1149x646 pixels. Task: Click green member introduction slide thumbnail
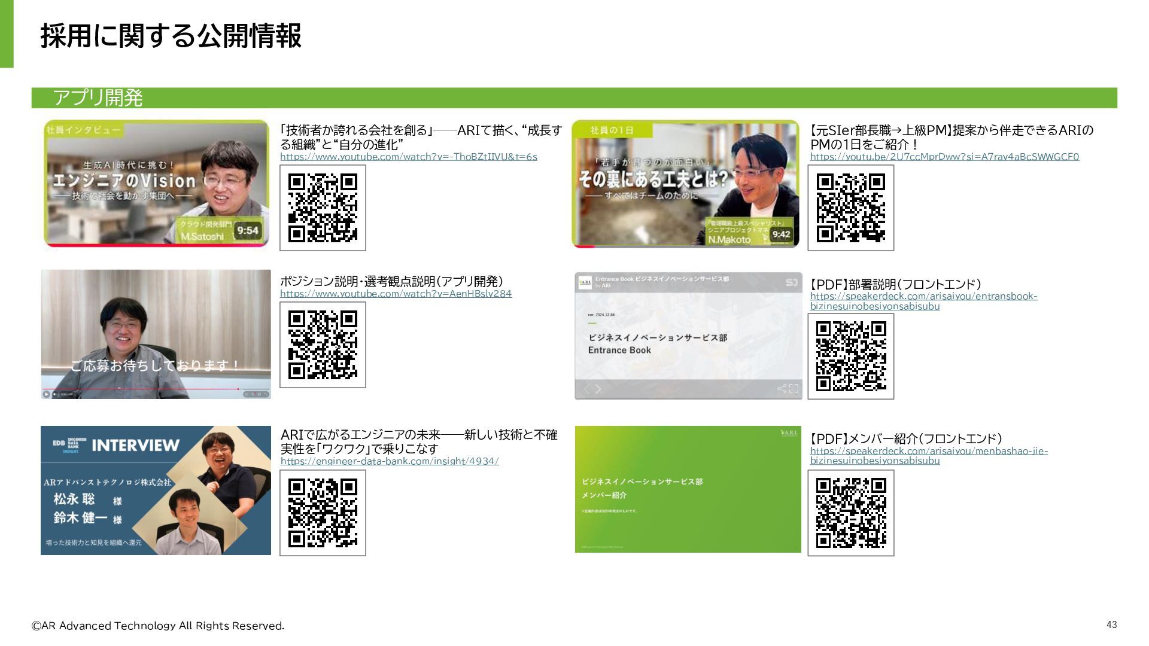point(688,489)
